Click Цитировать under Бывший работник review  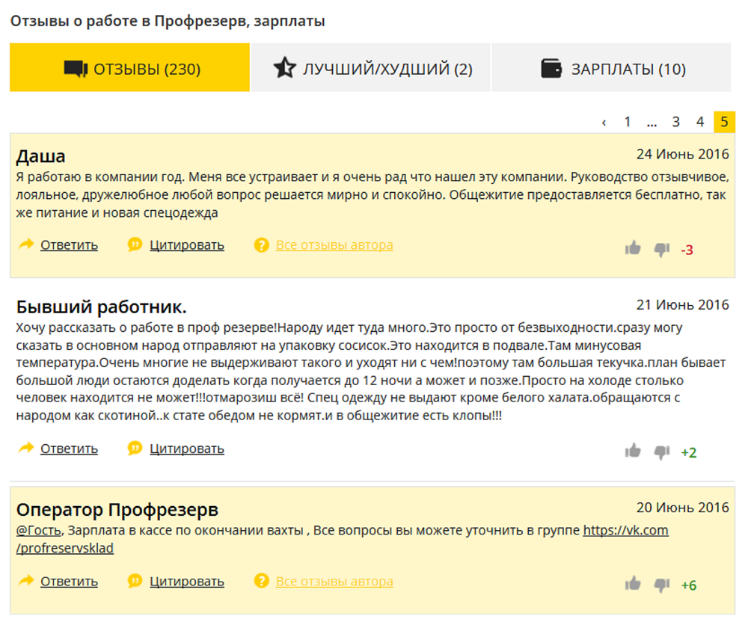coord(187,449)
